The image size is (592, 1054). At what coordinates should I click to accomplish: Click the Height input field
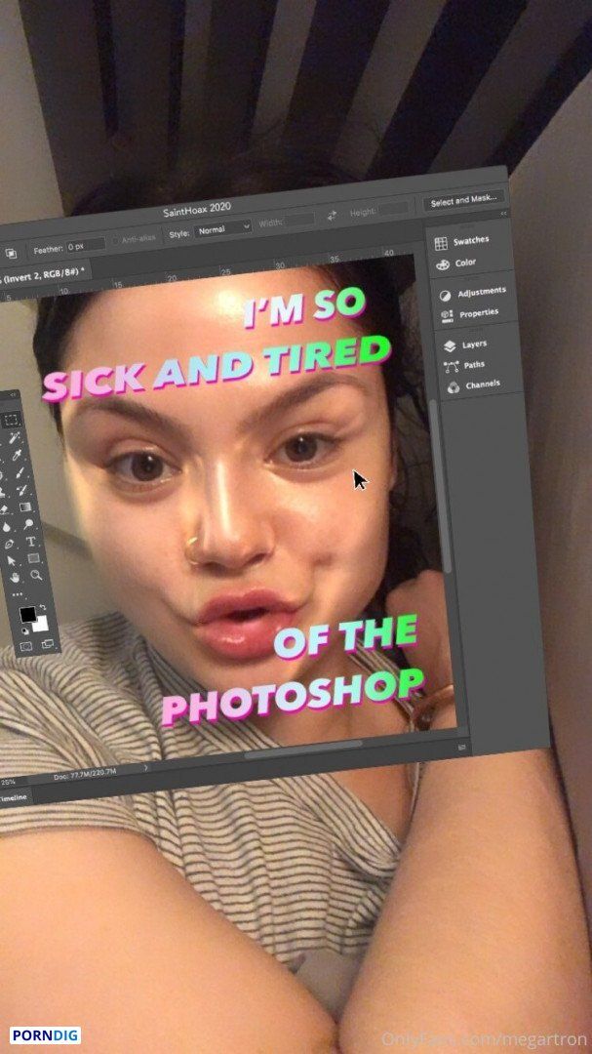(393, 209)
